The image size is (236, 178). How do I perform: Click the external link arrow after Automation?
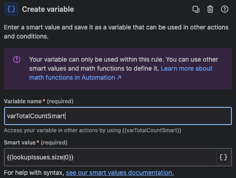point(119,77)
